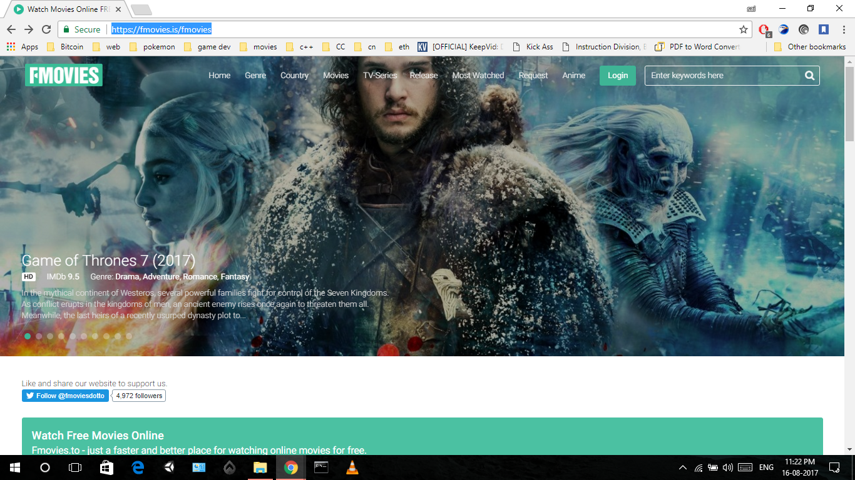Viewport: 855px width, 480px height.
Task: Go back with the browser back arrow
Action: [11, 29]
